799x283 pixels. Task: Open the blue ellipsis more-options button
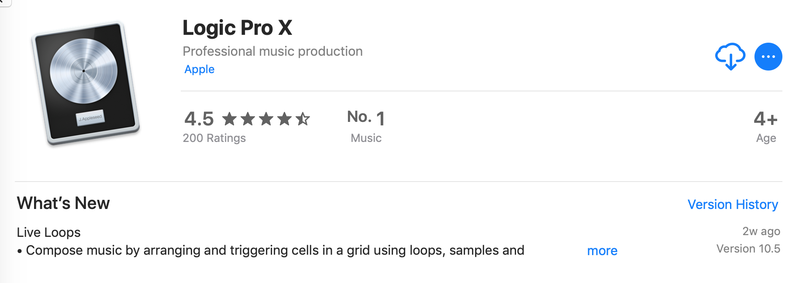click(768, 57)
